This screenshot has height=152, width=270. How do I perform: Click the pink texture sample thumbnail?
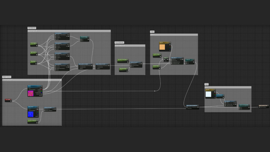click(31, 94)
